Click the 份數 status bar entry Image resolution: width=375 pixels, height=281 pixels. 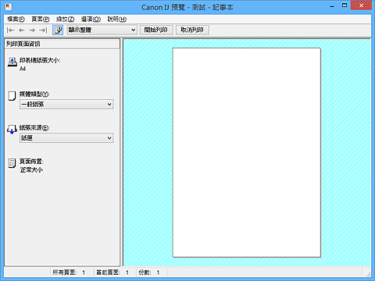tap(148, 272)
